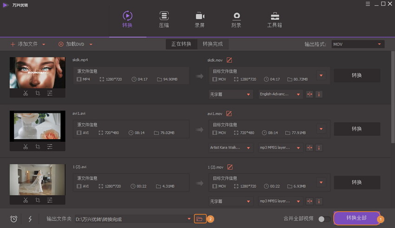The image size is (395, 228).
Task: Open subtitle dropdown 无字幕 for skdk.mov
Action: (230, 94)
